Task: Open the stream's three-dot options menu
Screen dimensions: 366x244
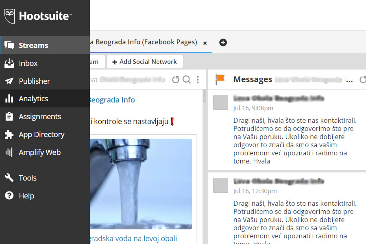Action: (198, 80)
